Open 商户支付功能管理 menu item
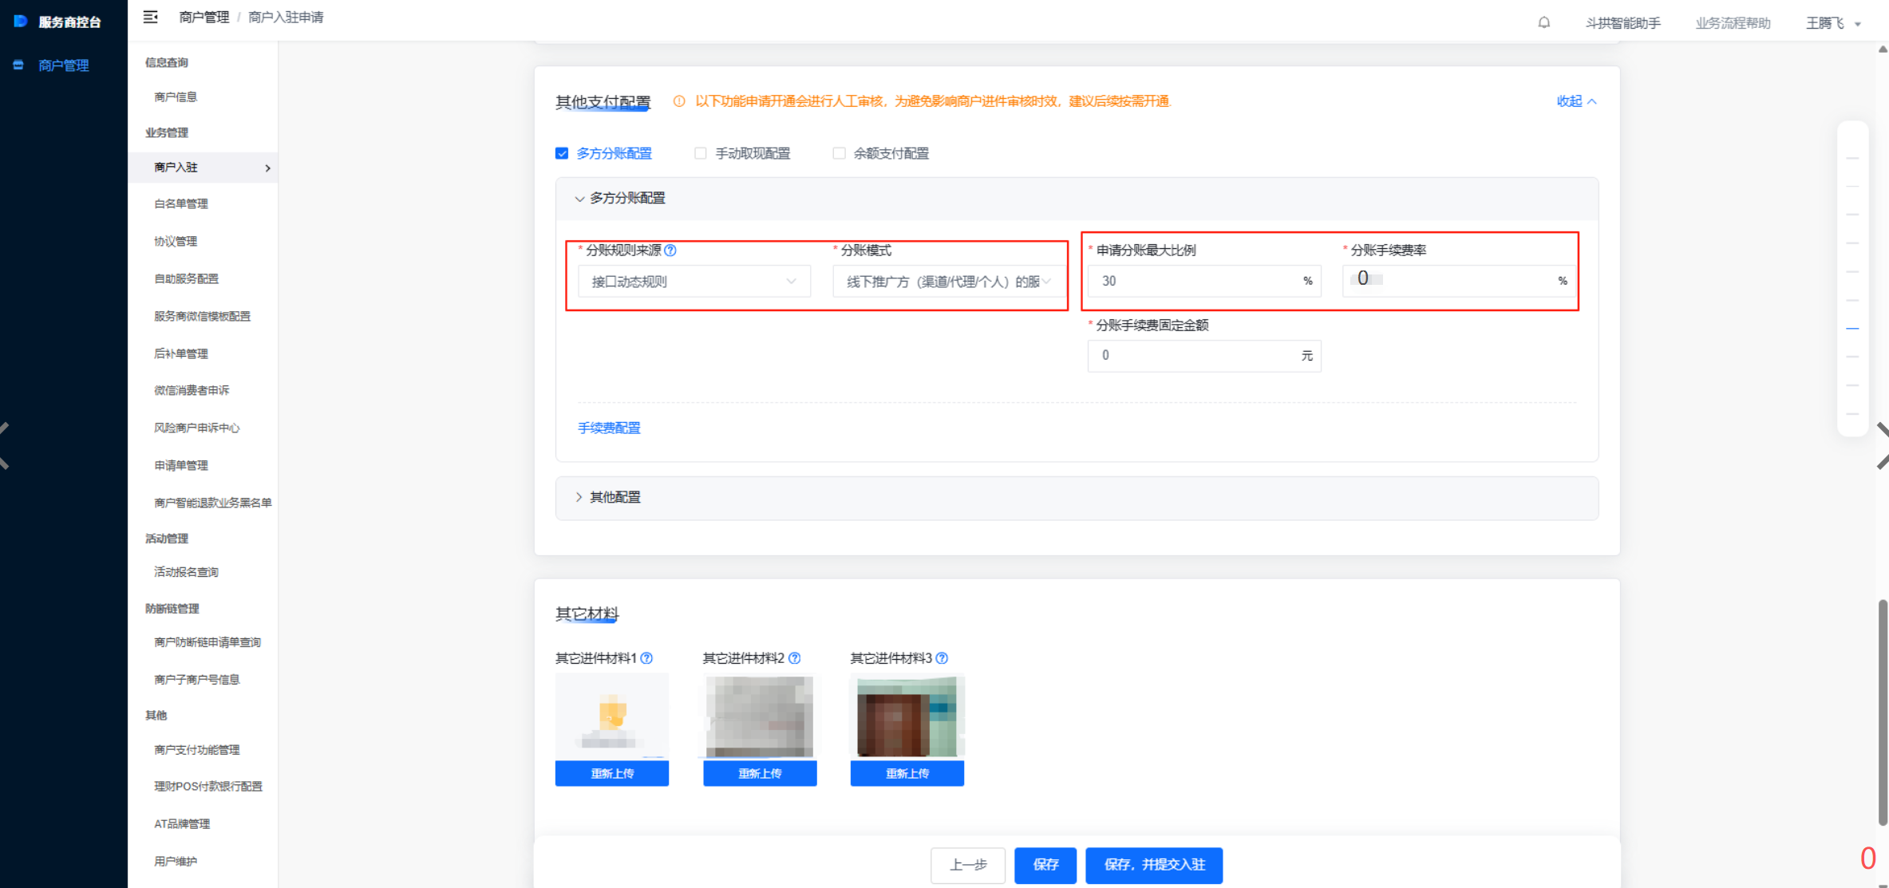1889x888 pixels. pos(196,750)
